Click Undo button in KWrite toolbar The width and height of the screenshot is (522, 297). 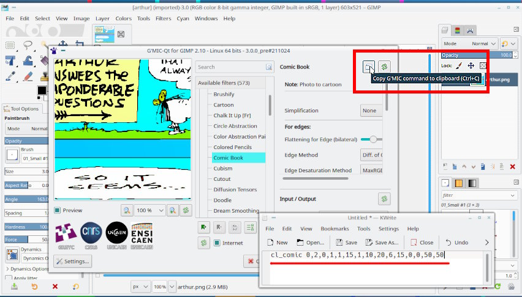pyautogui.click(x=457, y=243)
